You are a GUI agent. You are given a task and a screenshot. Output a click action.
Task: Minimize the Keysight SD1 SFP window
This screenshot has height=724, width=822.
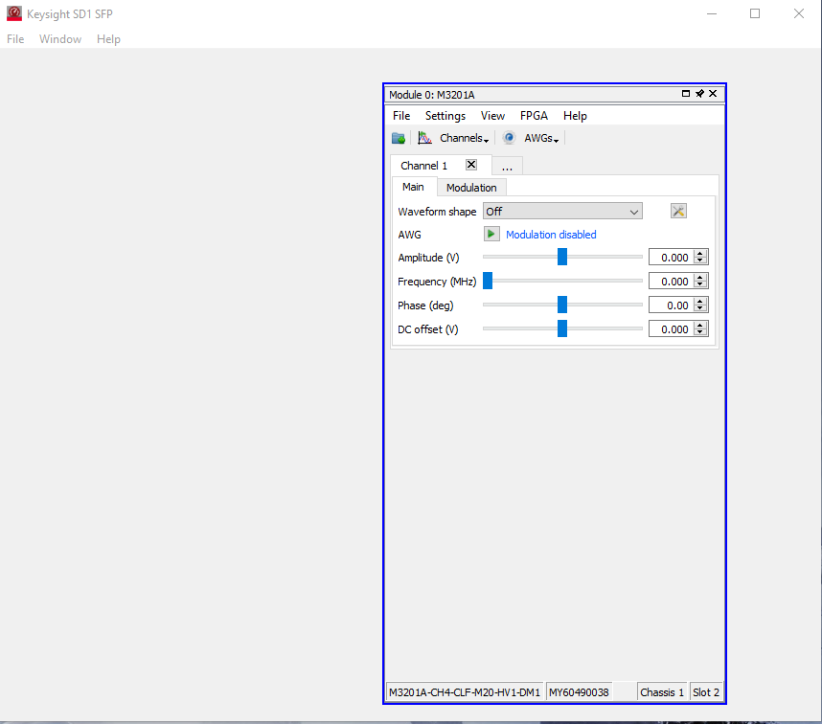click(x=712, y=13)
